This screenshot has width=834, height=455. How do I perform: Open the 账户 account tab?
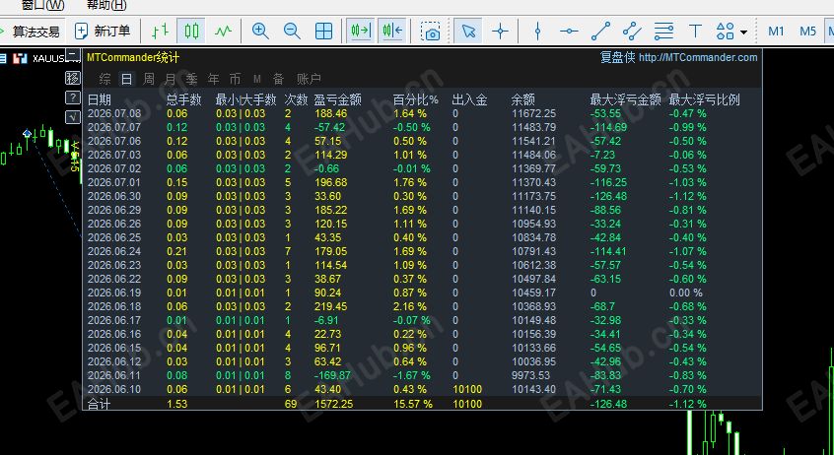[x=309, y=79]
